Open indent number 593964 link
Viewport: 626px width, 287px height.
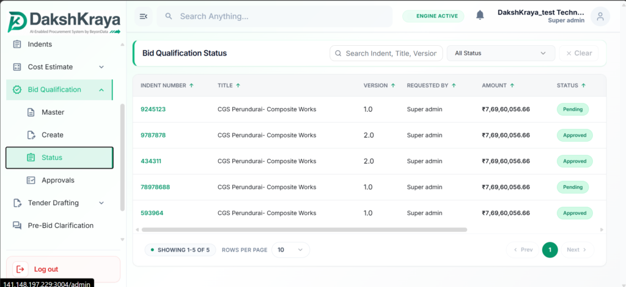click(x=152, y=213)
